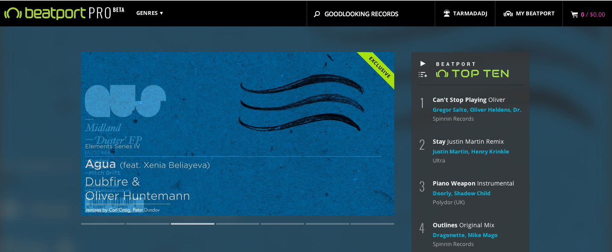Click the Exclusive corner ribbon
The width and height of the screenshot is (612, 252).
click(x=378, y=67)
